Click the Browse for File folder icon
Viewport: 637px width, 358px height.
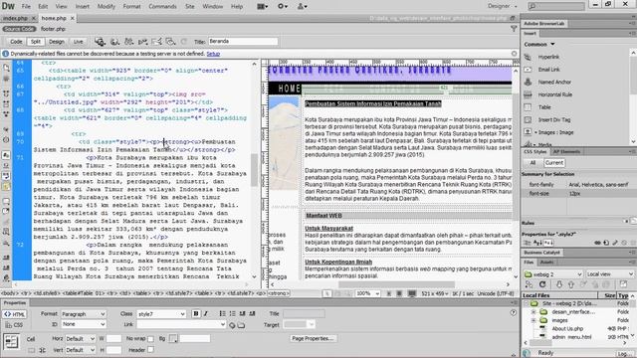241,325
